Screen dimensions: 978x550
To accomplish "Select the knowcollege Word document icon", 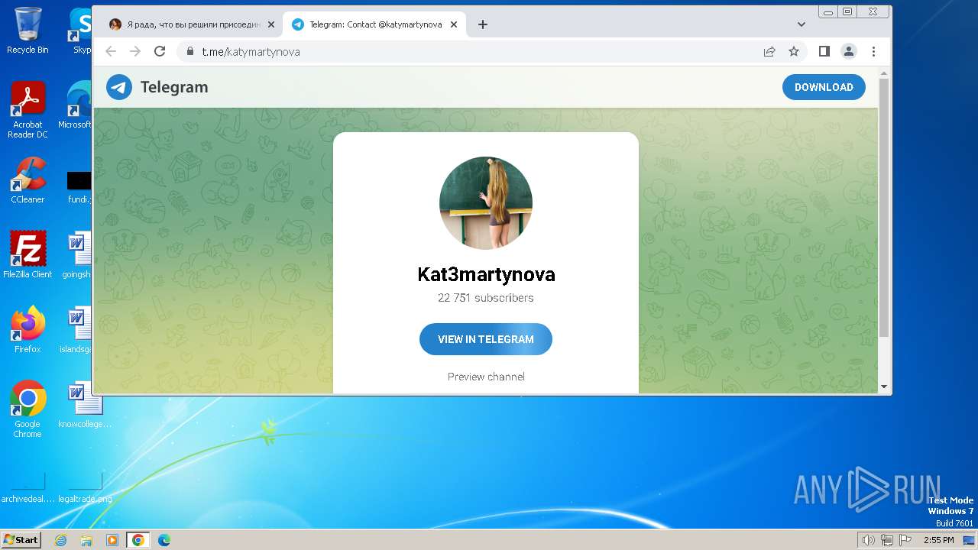I will (x=84, y=405).
